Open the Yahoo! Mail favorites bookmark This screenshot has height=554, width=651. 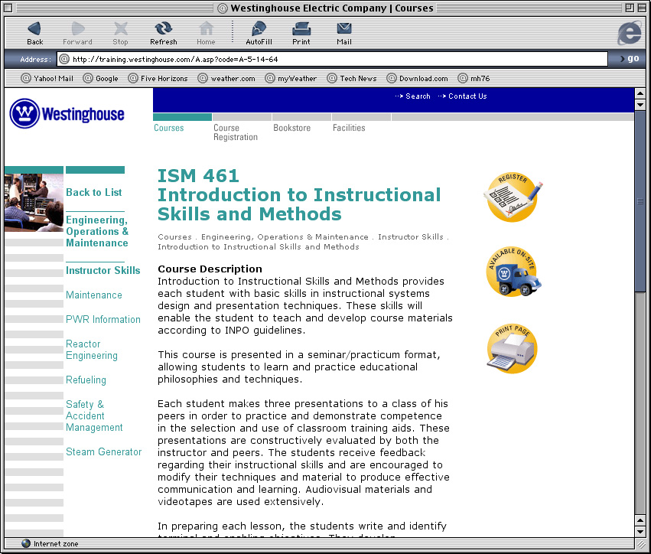point(47,78)
